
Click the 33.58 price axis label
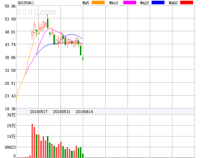10,70
